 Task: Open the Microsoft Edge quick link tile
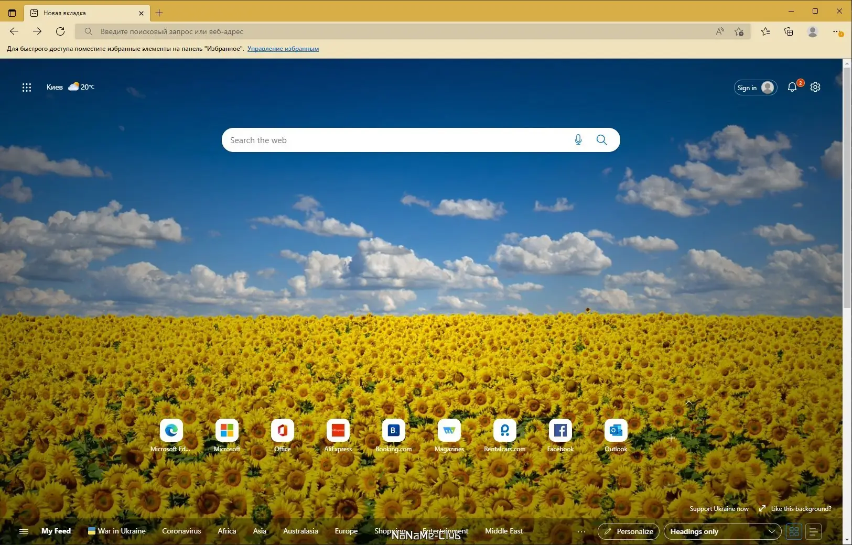point(171,435)
